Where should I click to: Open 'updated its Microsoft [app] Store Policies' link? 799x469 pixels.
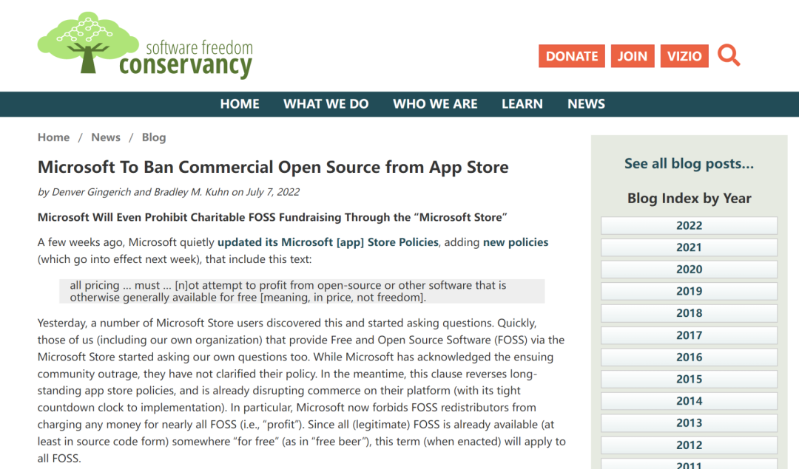point(328,242)
